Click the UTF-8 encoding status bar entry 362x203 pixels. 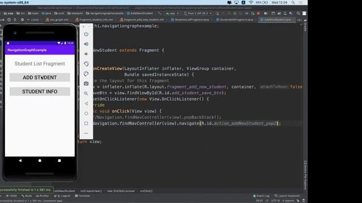pos(275,201)
